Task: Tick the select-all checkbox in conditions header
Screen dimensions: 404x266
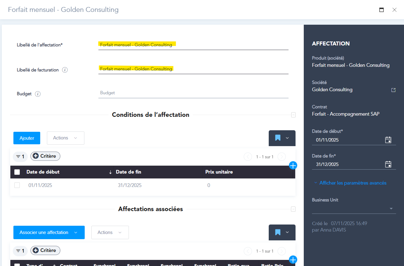Action: click(x=17, y=172)
